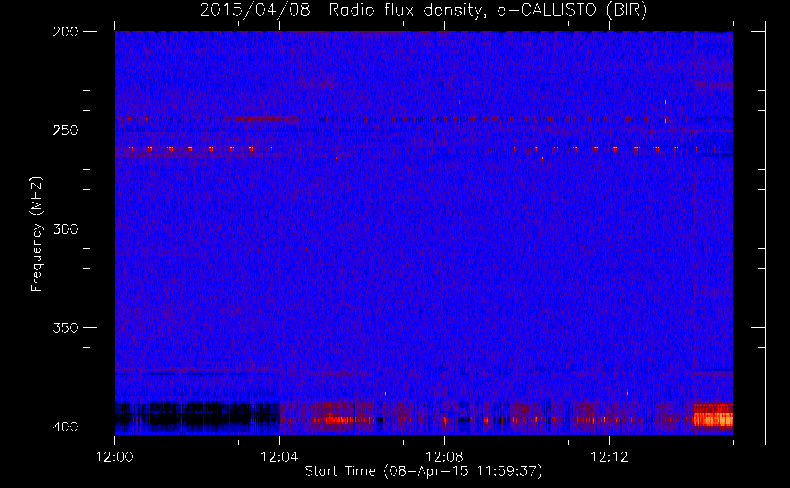Click the 300 frequency tick label
This screenshot has width=790, height=488.
65,229
